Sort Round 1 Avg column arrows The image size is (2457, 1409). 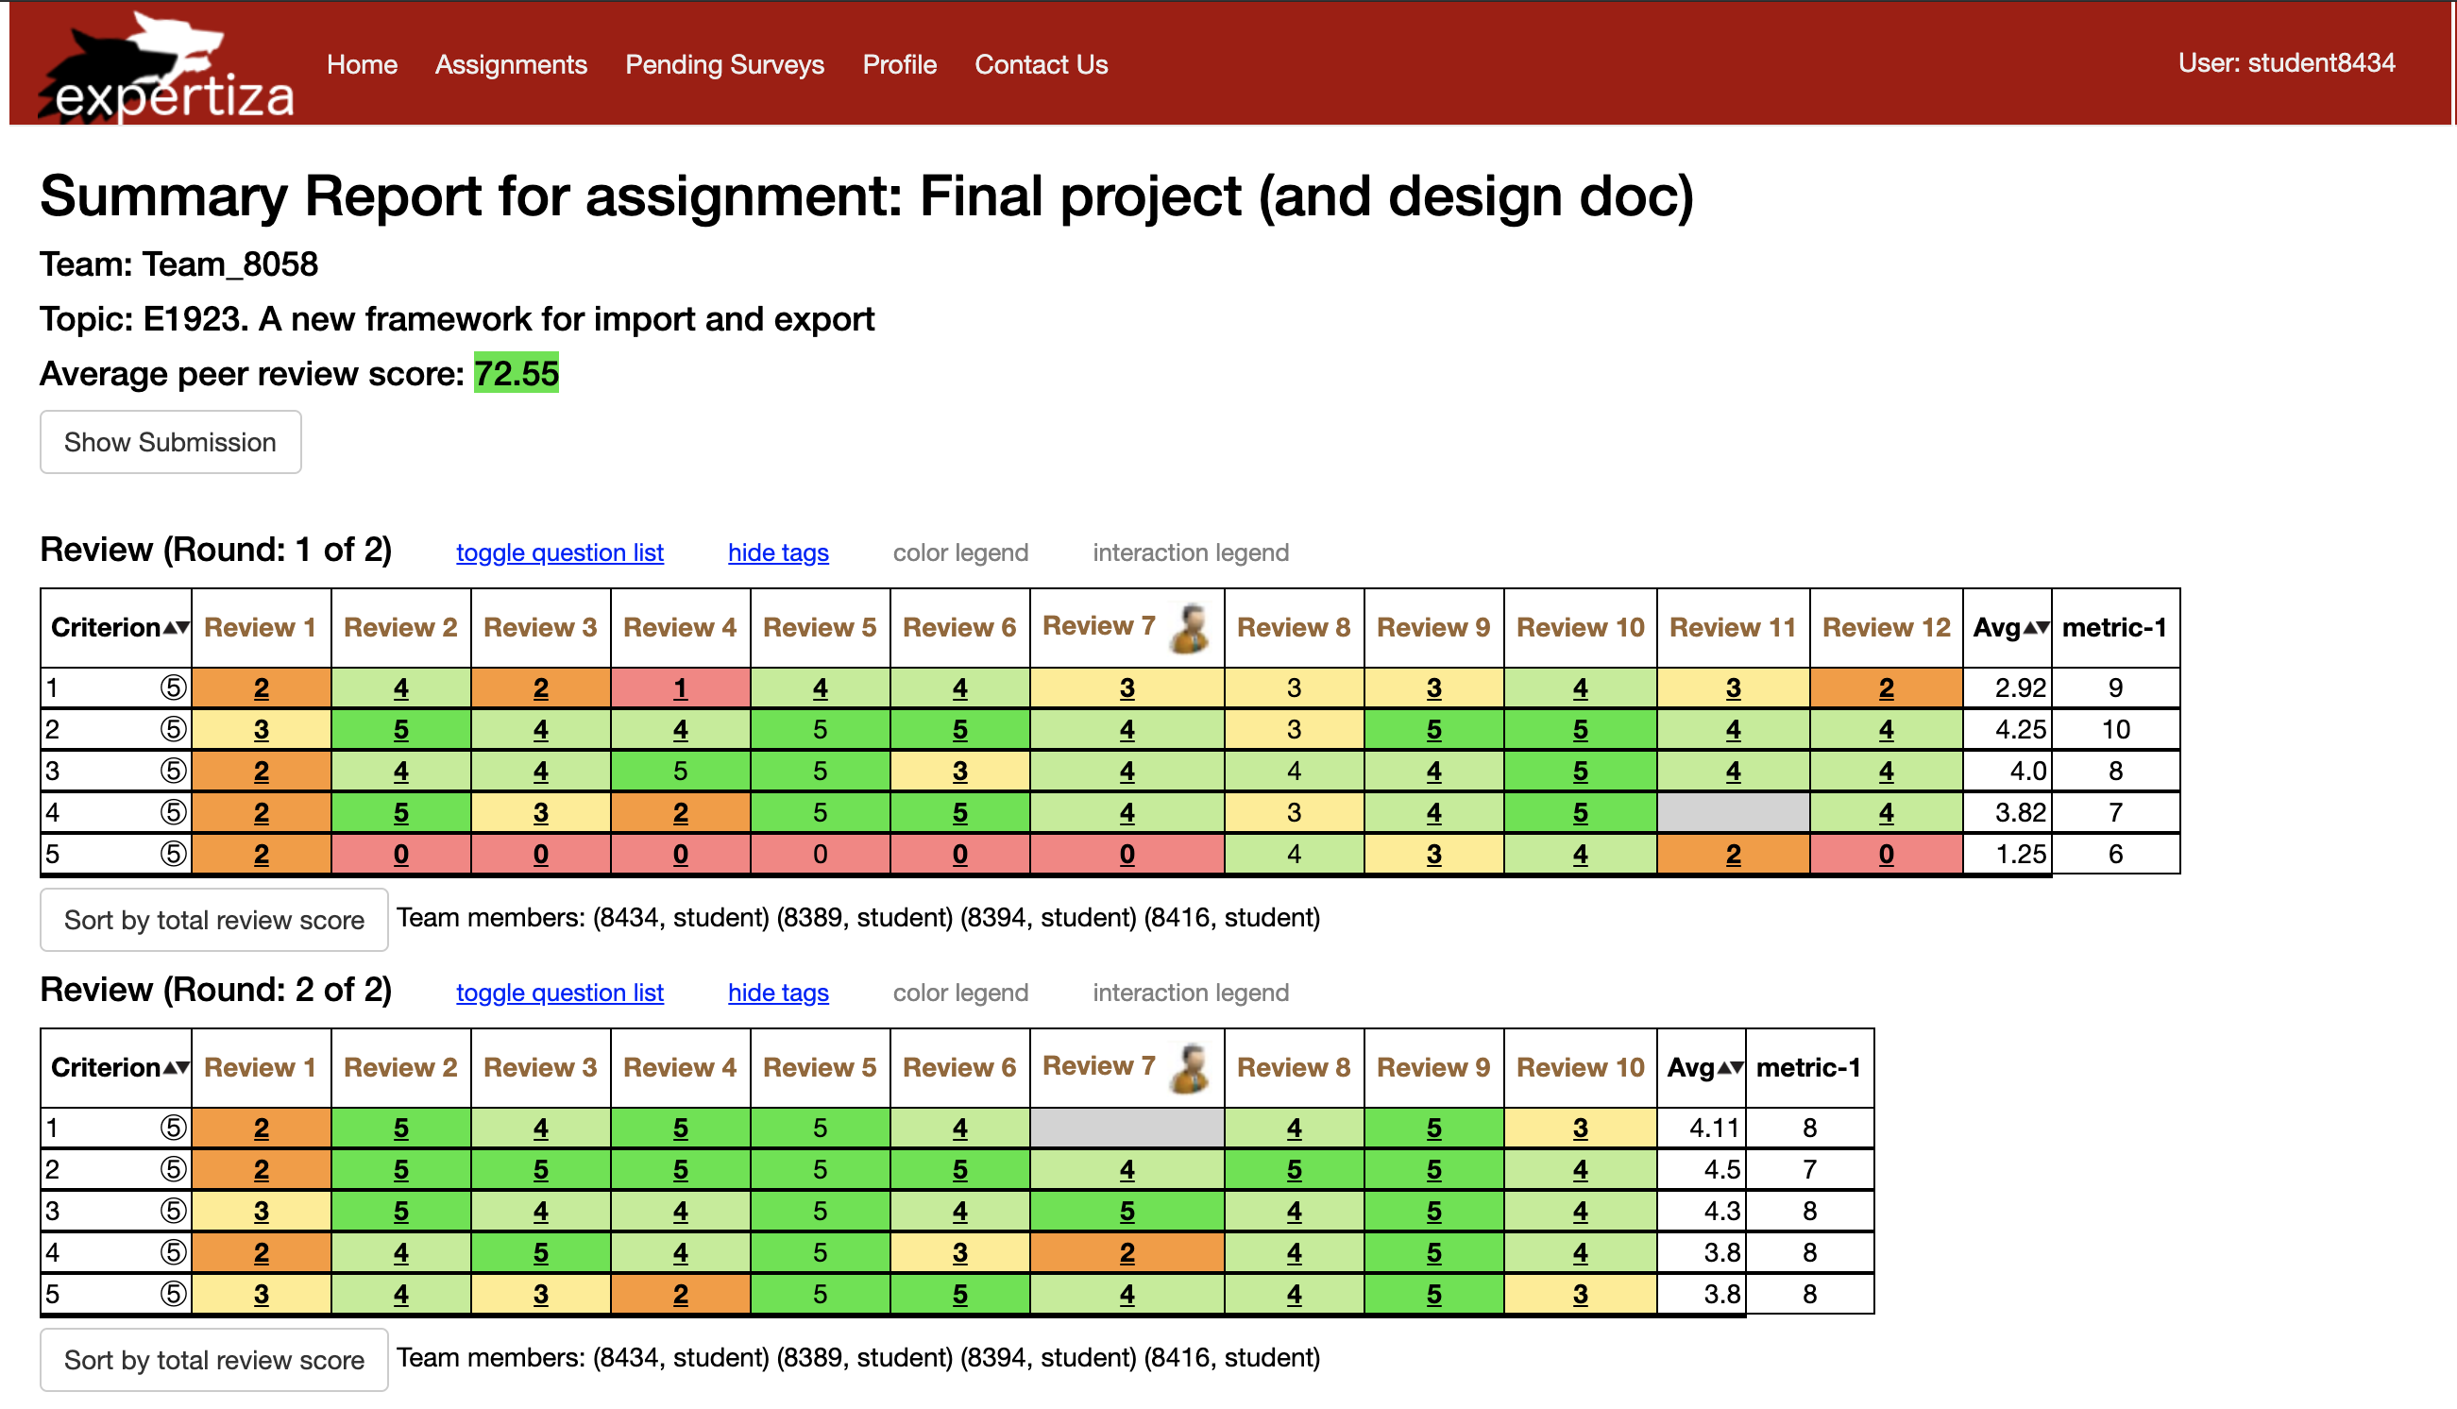[2036, 628]
